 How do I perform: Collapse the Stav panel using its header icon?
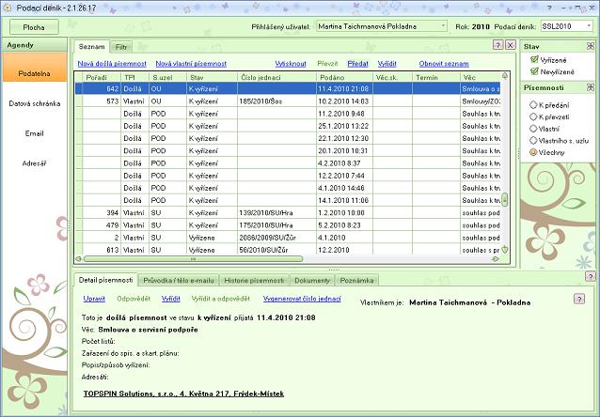(589, 45)
